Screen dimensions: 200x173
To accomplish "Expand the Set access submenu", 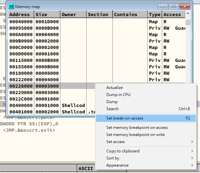I will (115, 142).
